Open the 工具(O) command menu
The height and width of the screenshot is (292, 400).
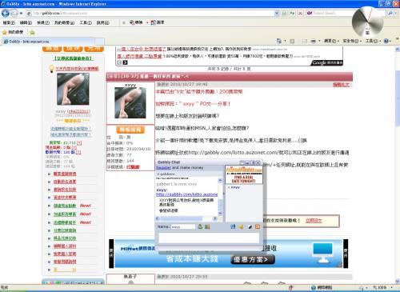click(x=373, y=41)
